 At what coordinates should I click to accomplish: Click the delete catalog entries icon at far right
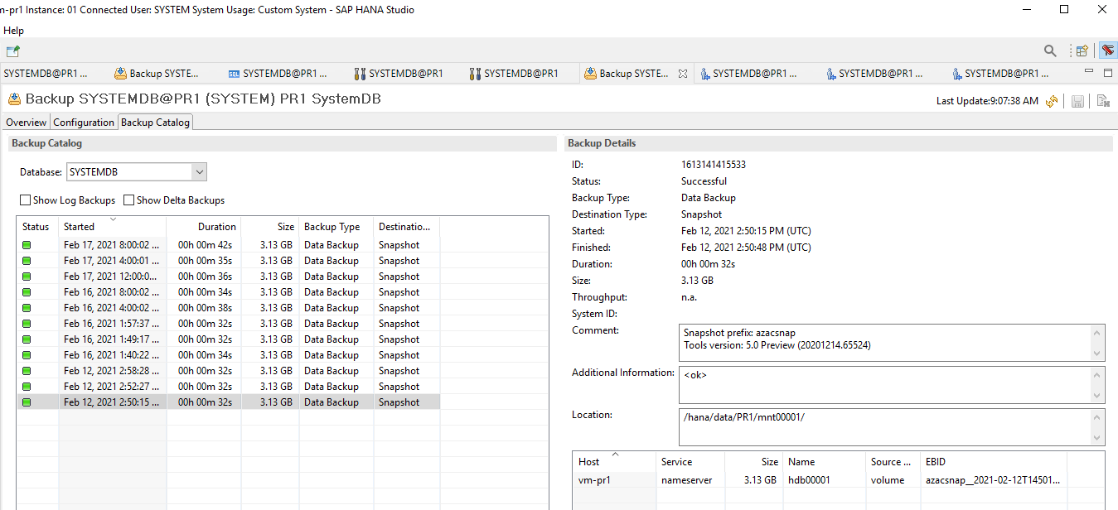(x=1102, y=101)
